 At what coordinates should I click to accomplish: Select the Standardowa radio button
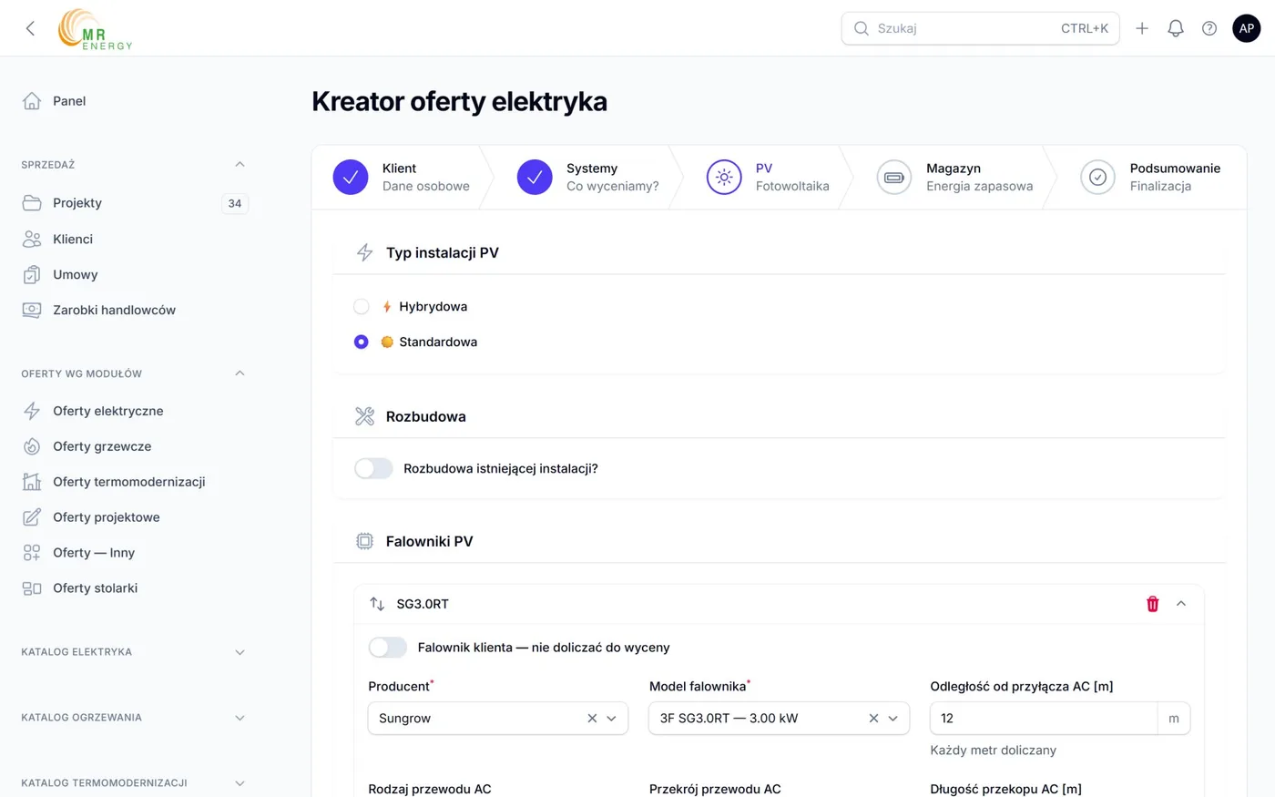pos(362,342)
